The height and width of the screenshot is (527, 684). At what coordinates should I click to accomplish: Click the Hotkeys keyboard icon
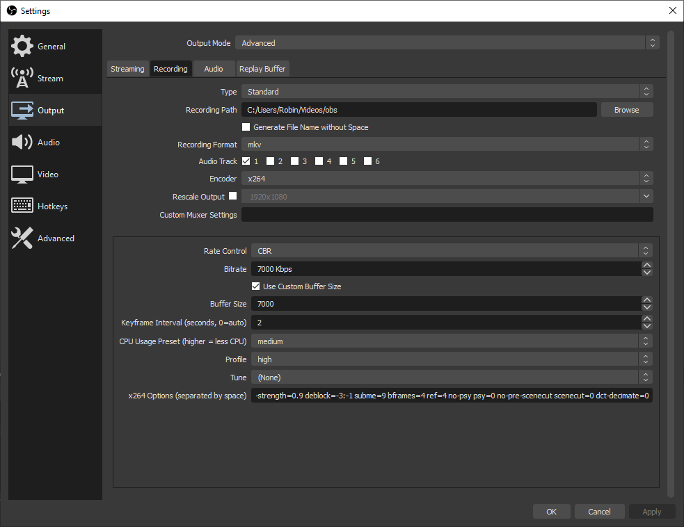click(22, 206)
